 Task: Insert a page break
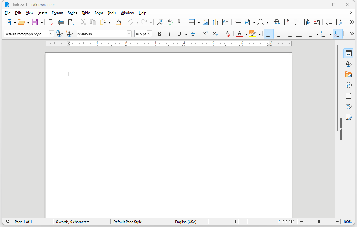coord(237,22)
